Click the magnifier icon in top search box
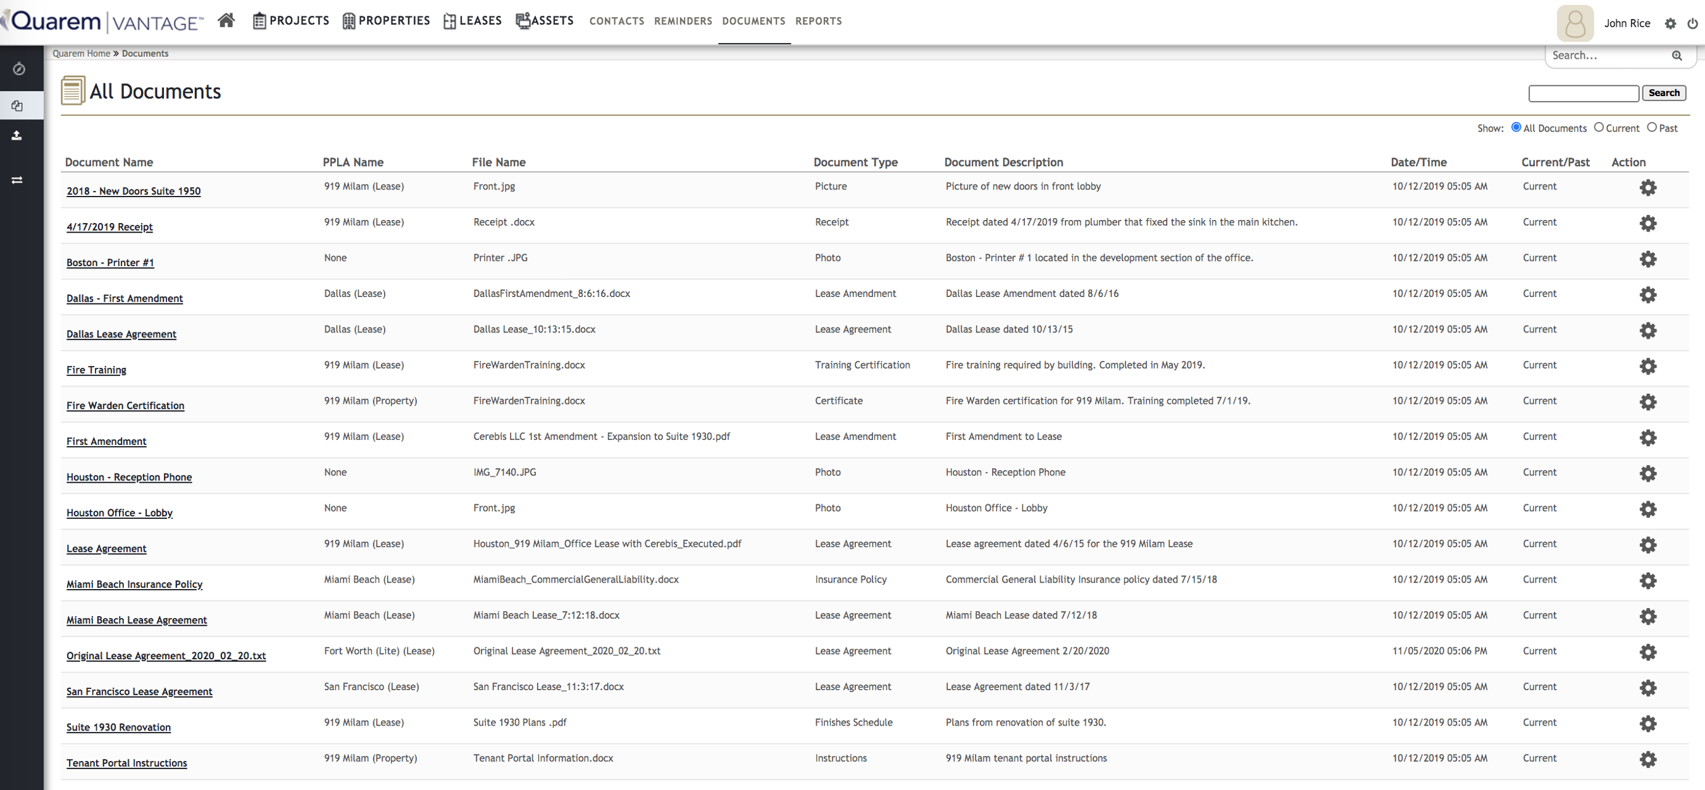This screenshot has height=790, width=1705. click(x=1677, y=56)
